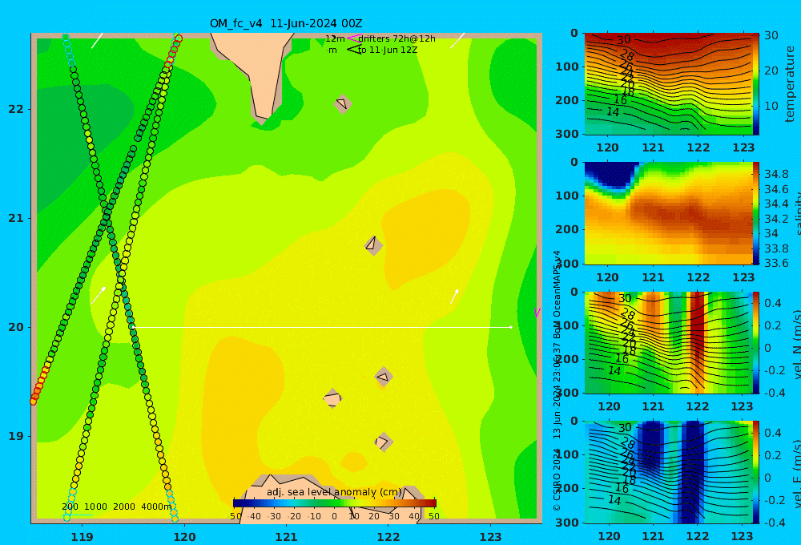Click latitude label 19 on main map

click(x=16, y=436)
